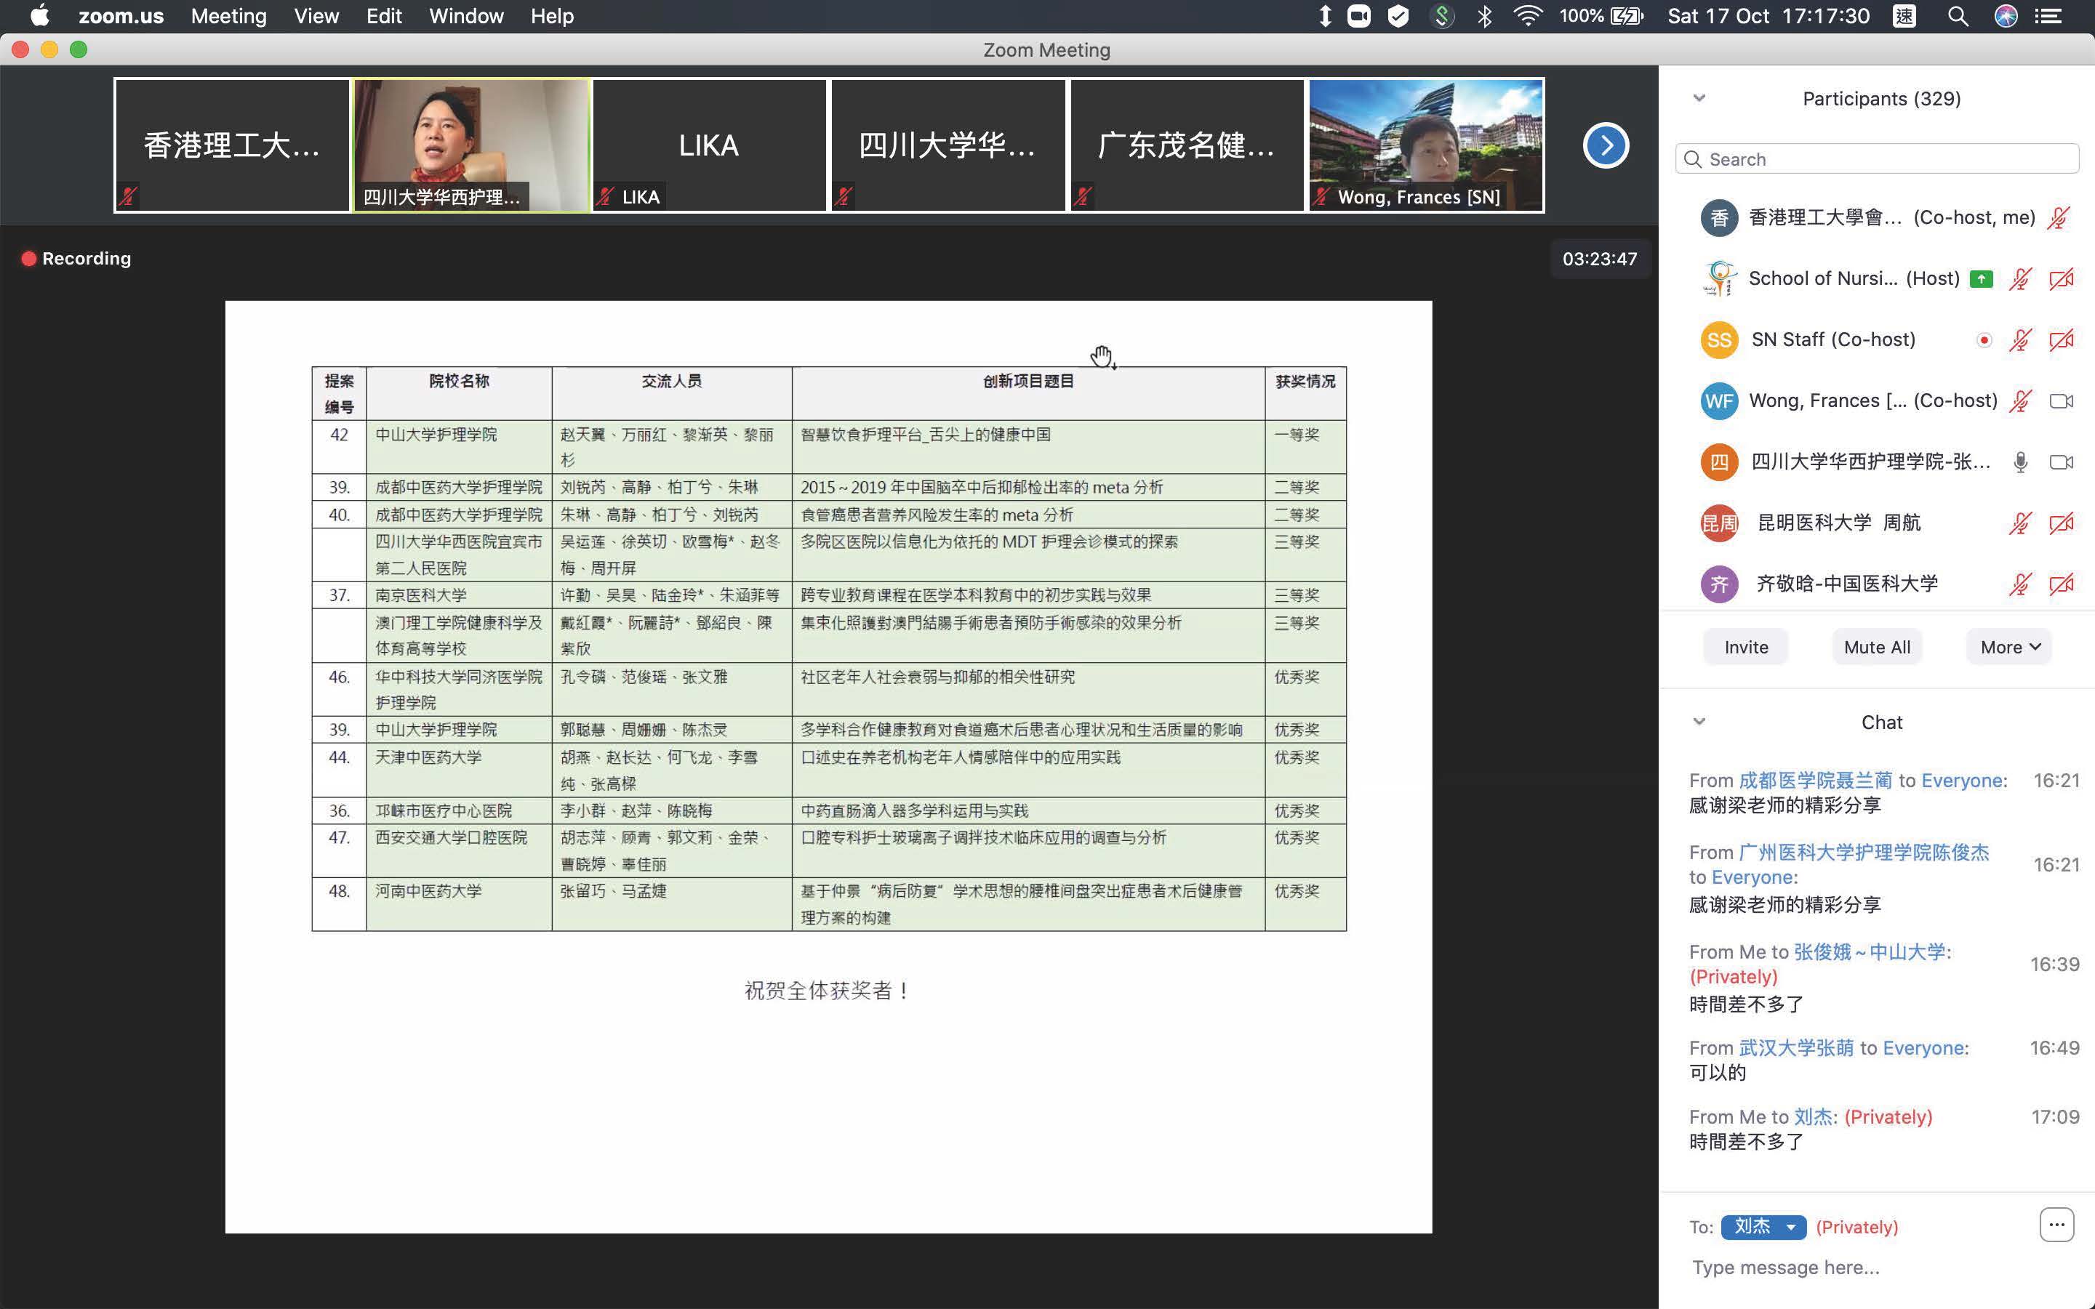
Task: Click Sichuan University participant microphone icon
Action: 2019,462
